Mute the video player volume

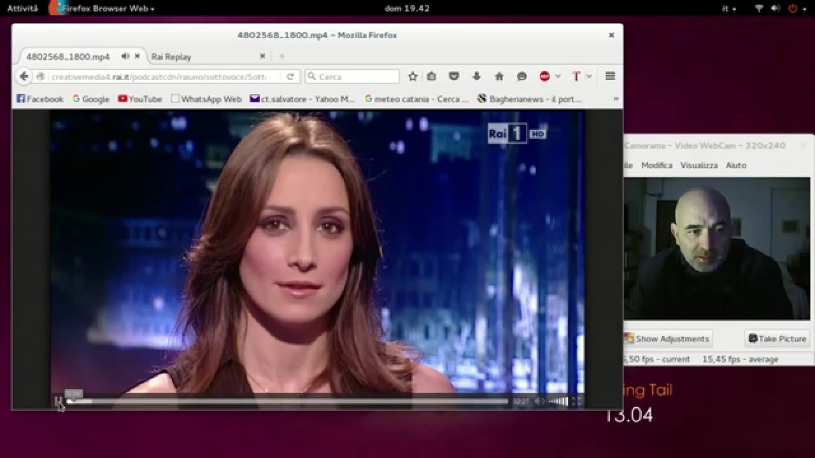(x=539, y=401)
